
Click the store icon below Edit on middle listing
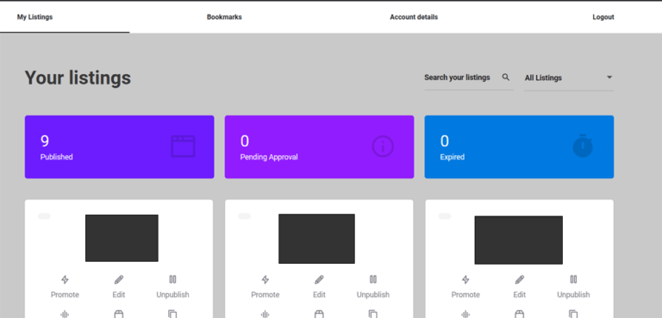pyautogui.click(x=319, y=314)
